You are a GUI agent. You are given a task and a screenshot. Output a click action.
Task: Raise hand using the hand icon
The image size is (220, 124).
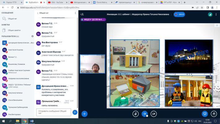click(x=214, y=114)
